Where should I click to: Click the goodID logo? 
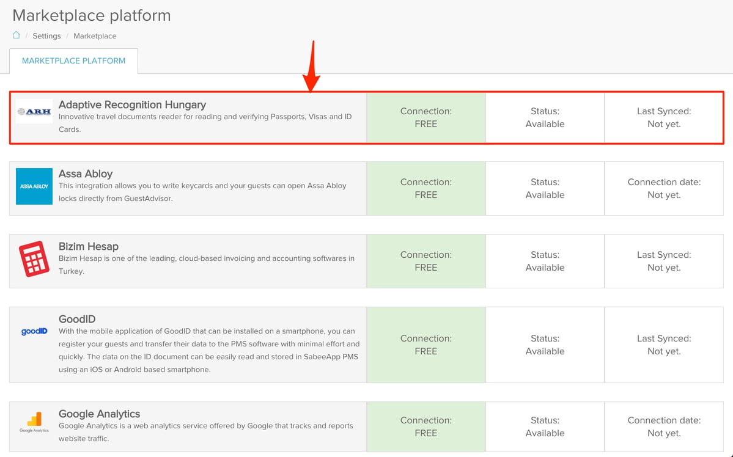tap(34, 331)
